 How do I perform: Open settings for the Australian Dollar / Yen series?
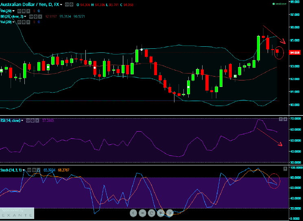coord(71,4)
